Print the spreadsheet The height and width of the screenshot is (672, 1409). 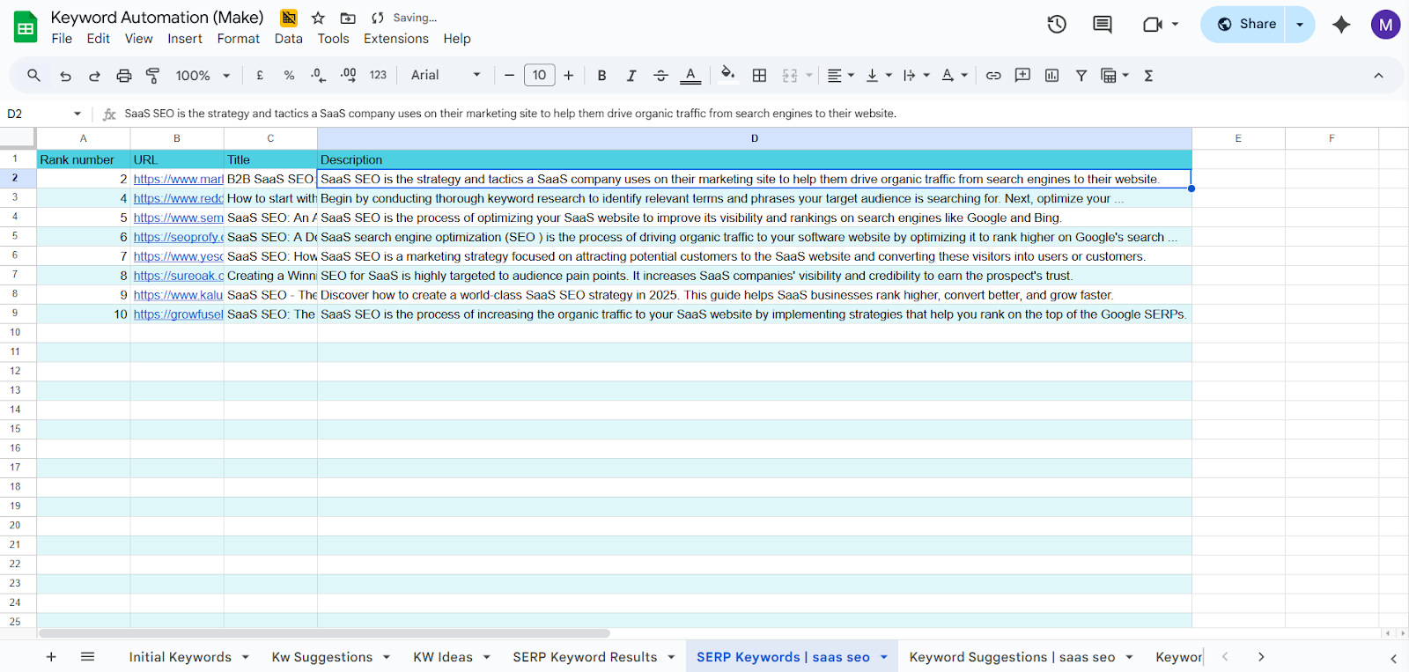[x=124, y=76]
